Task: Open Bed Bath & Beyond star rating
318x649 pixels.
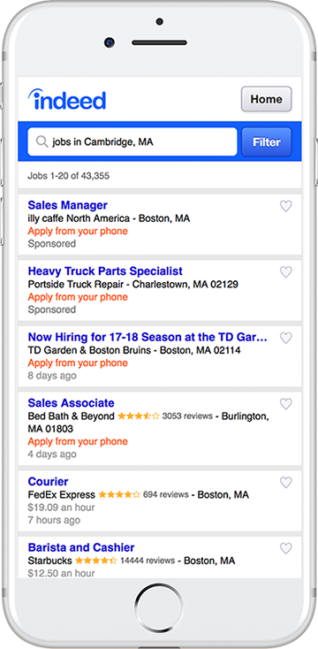Action: [138, 416]
